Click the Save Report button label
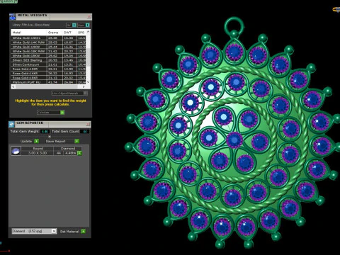340x255 pixels. 55,141
